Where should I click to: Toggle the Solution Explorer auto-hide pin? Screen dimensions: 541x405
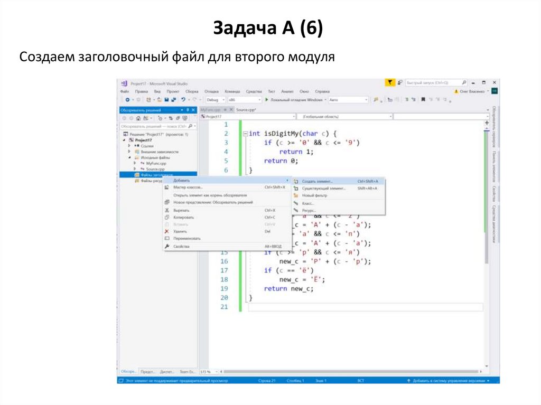[188, 110]
